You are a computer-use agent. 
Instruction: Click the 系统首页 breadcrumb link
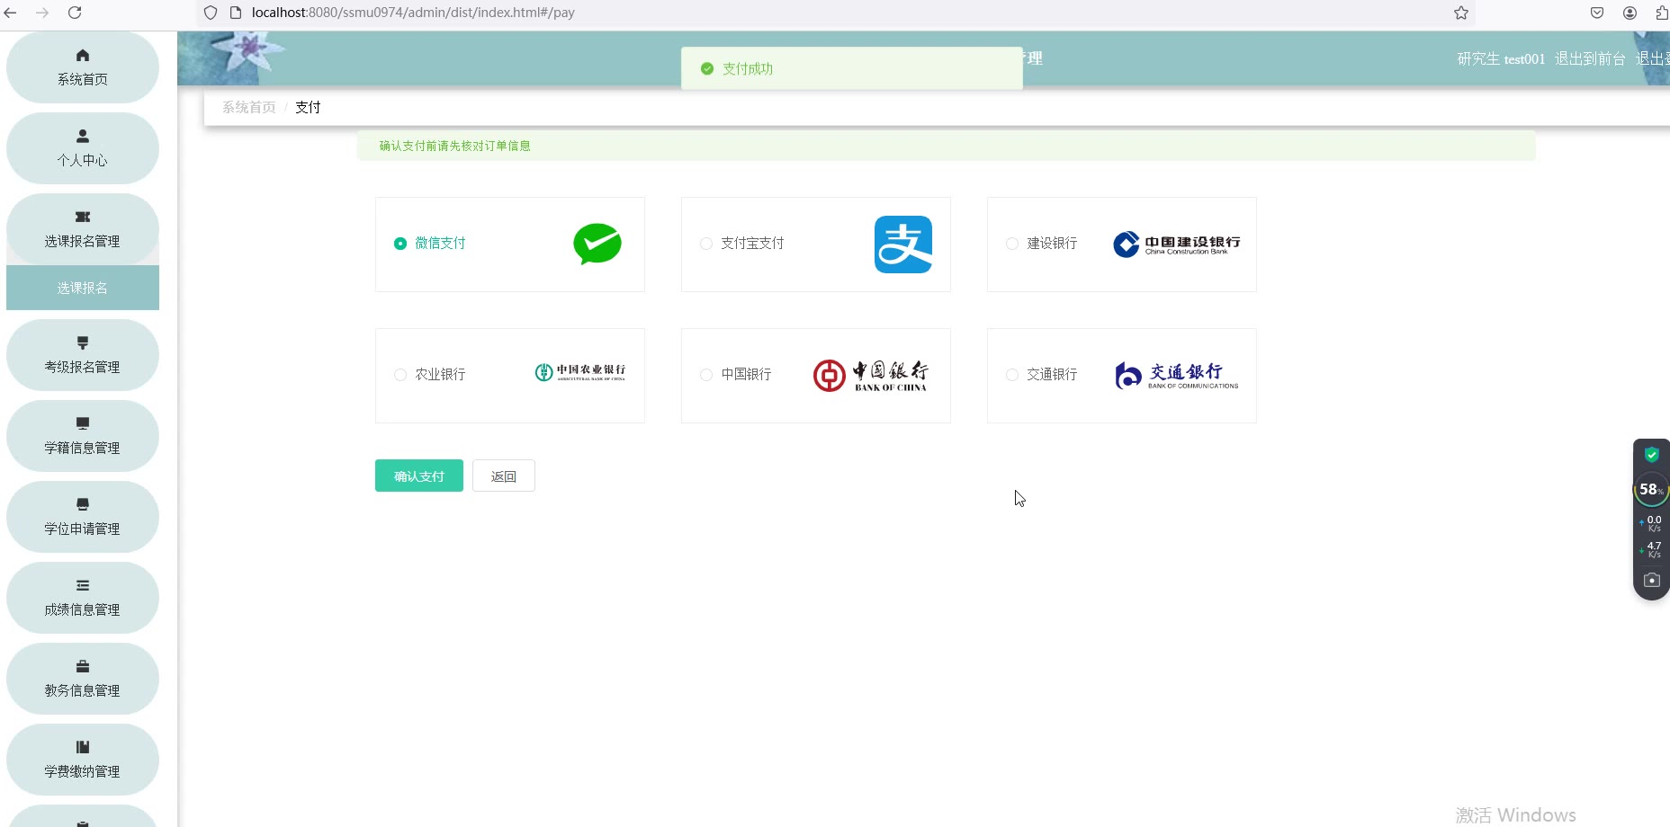249,107
